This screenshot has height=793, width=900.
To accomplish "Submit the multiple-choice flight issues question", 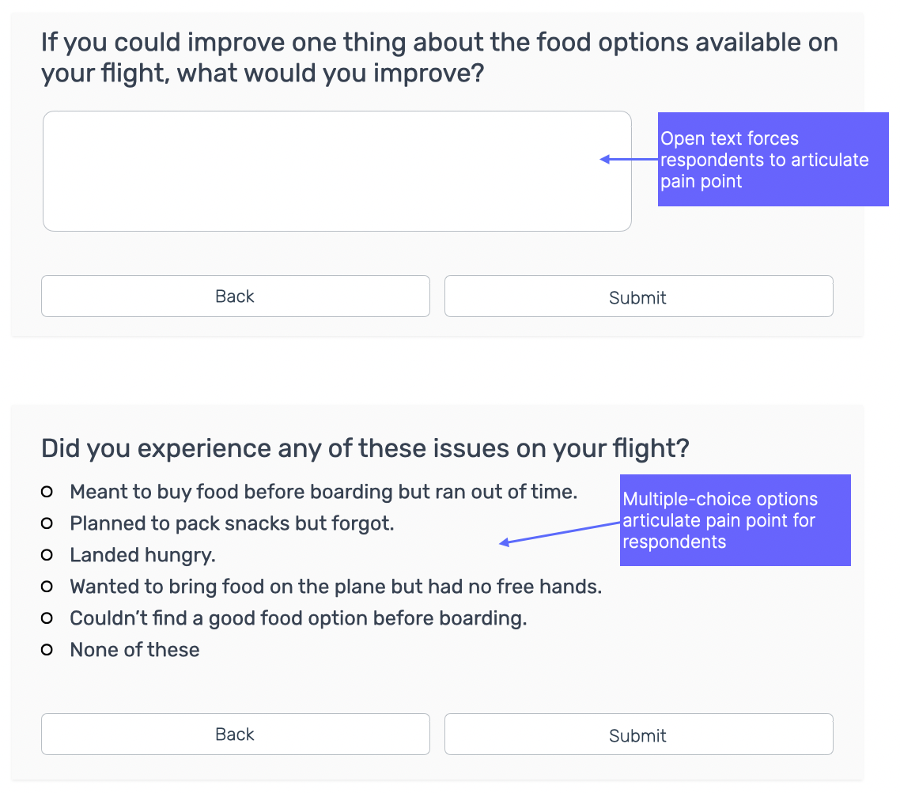I will coord(638,734).
